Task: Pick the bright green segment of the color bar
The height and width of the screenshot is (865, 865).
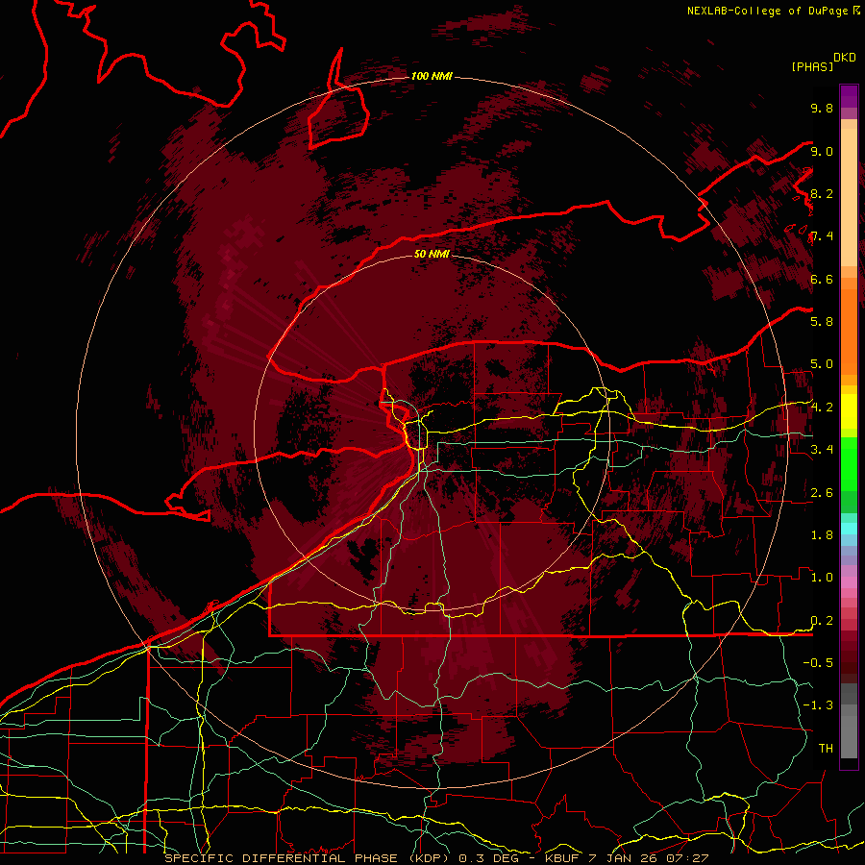Action: coord(849,463)
